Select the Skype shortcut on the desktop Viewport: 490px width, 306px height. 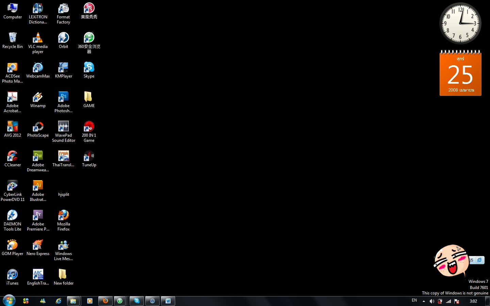point(89,70)
